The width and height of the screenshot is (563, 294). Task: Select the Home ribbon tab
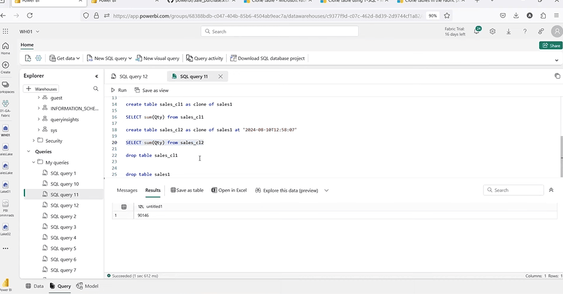27,45
